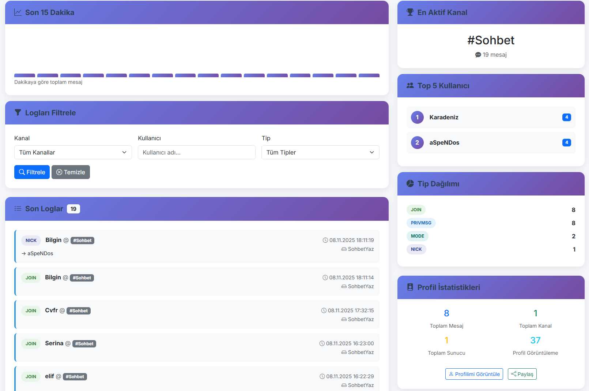The width and height of the screenshot is (589, 391).
Task: Click the list icon beside Son Loglar
Action: (18, 209)
